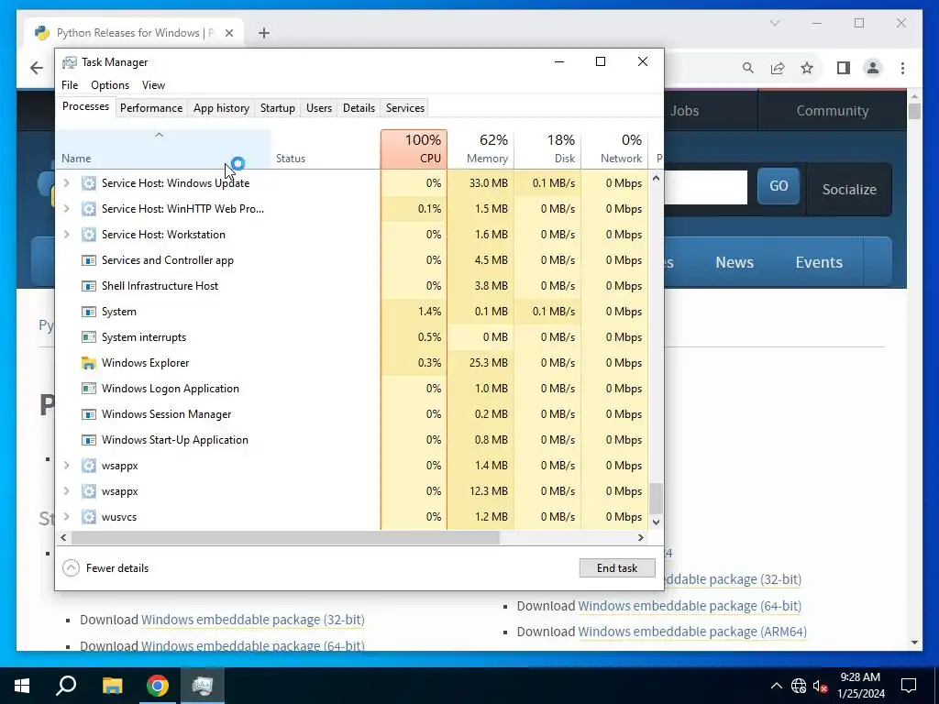Click the process list scroll-down arrow
939x704 pixels.
pyautogui.click(x=657, y=522)
